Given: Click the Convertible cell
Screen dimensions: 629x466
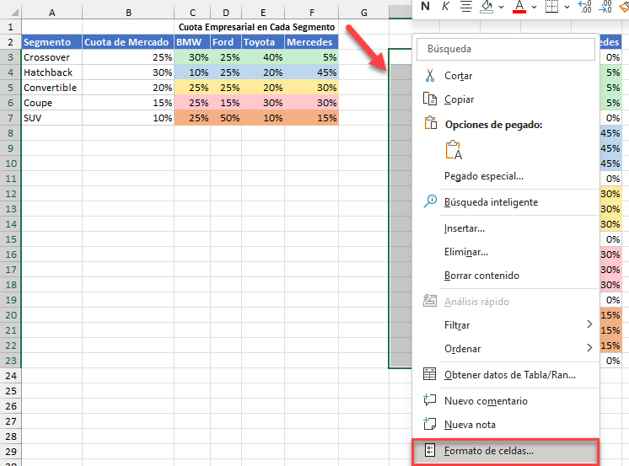Looking at the screenshot, I should [x=51, y=88].
